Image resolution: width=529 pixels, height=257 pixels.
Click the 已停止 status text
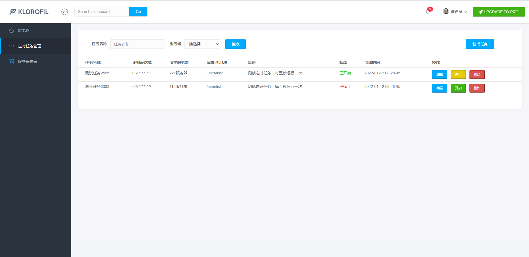pos(345,86)
